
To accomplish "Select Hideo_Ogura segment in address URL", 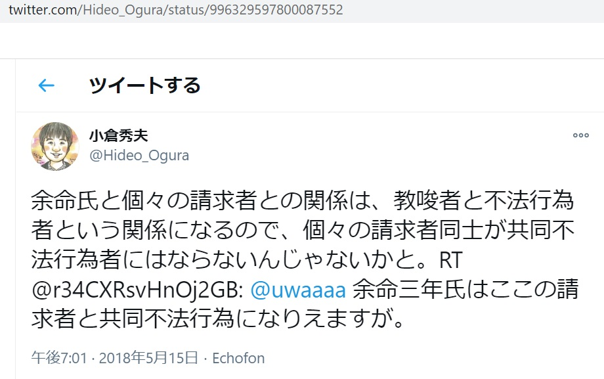I will [x=123, y=10].
